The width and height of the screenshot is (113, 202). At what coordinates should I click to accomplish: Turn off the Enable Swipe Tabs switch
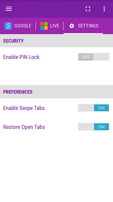click(94, 108)
